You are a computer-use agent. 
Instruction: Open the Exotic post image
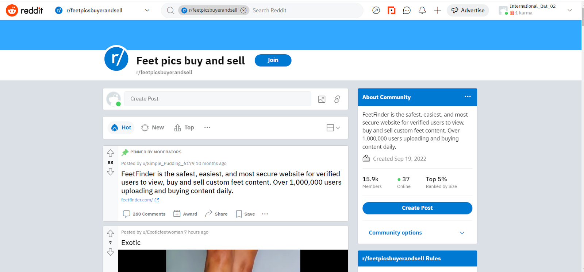233,261
